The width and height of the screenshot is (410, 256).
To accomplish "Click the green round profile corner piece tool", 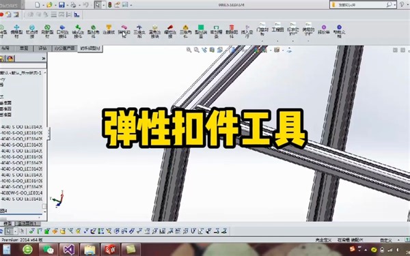I will click(94, 31).
